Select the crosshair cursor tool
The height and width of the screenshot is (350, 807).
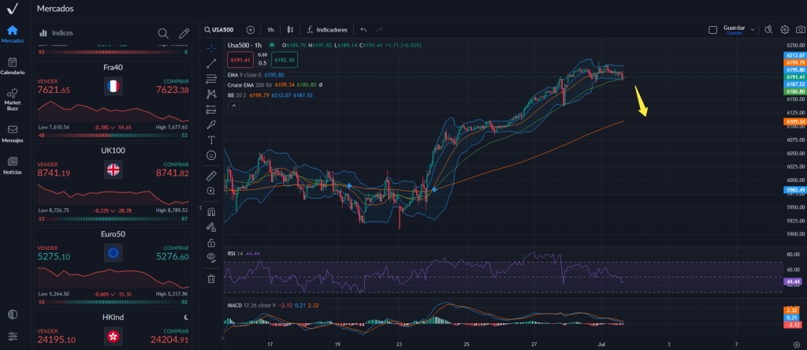point(211,49)
